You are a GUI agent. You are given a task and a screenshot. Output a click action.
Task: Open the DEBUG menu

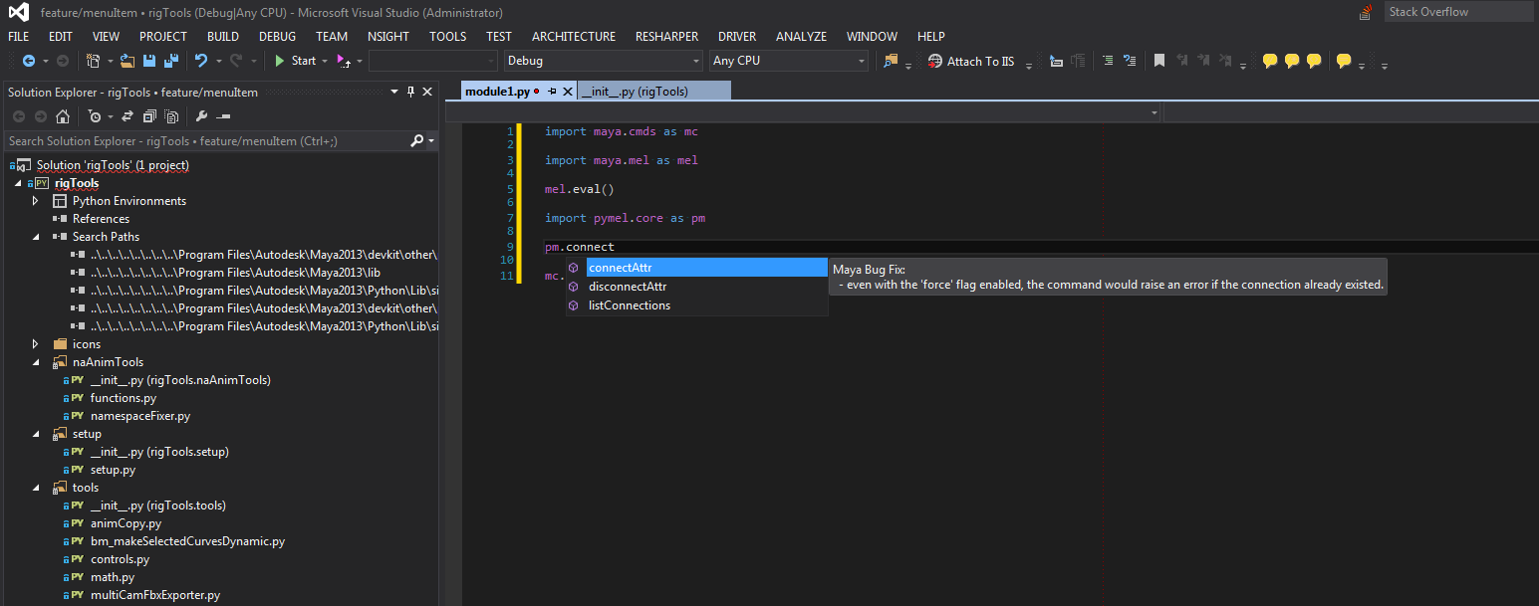[276, 36]
